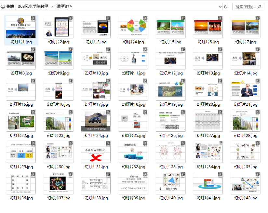Select the 幻灯片39.jpg thumbnail
This screenshot has width=268, height=213.
133,183
